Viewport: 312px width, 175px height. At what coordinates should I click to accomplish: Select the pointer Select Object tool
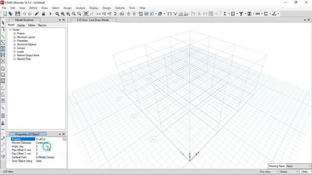coord(3,23)
